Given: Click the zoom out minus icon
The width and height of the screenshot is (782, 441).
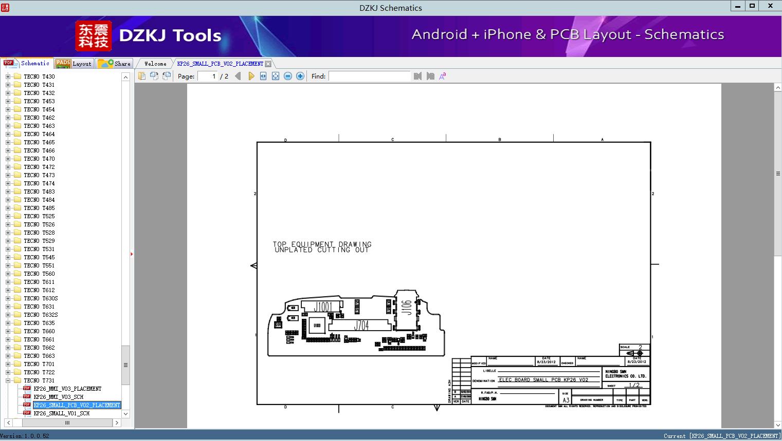Looking at the screenshot, I should pyautogui.click(x=288, y=76).
